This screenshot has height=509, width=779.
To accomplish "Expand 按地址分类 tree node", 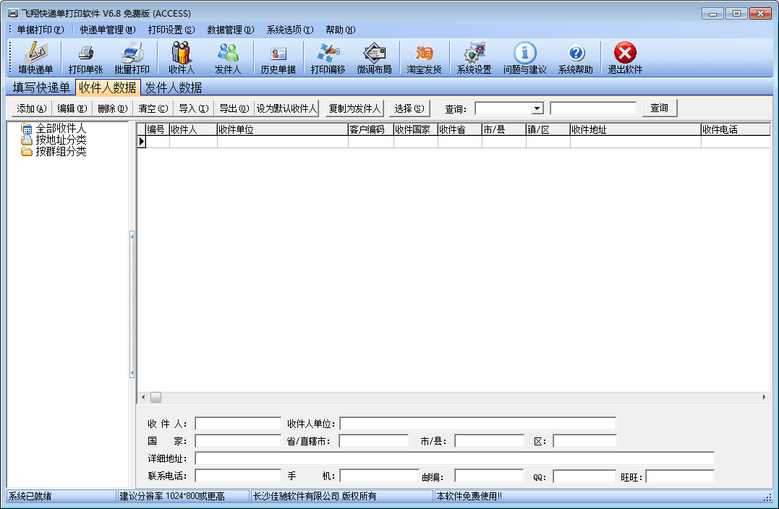I will pyautogui.click(x=60, y=140).
